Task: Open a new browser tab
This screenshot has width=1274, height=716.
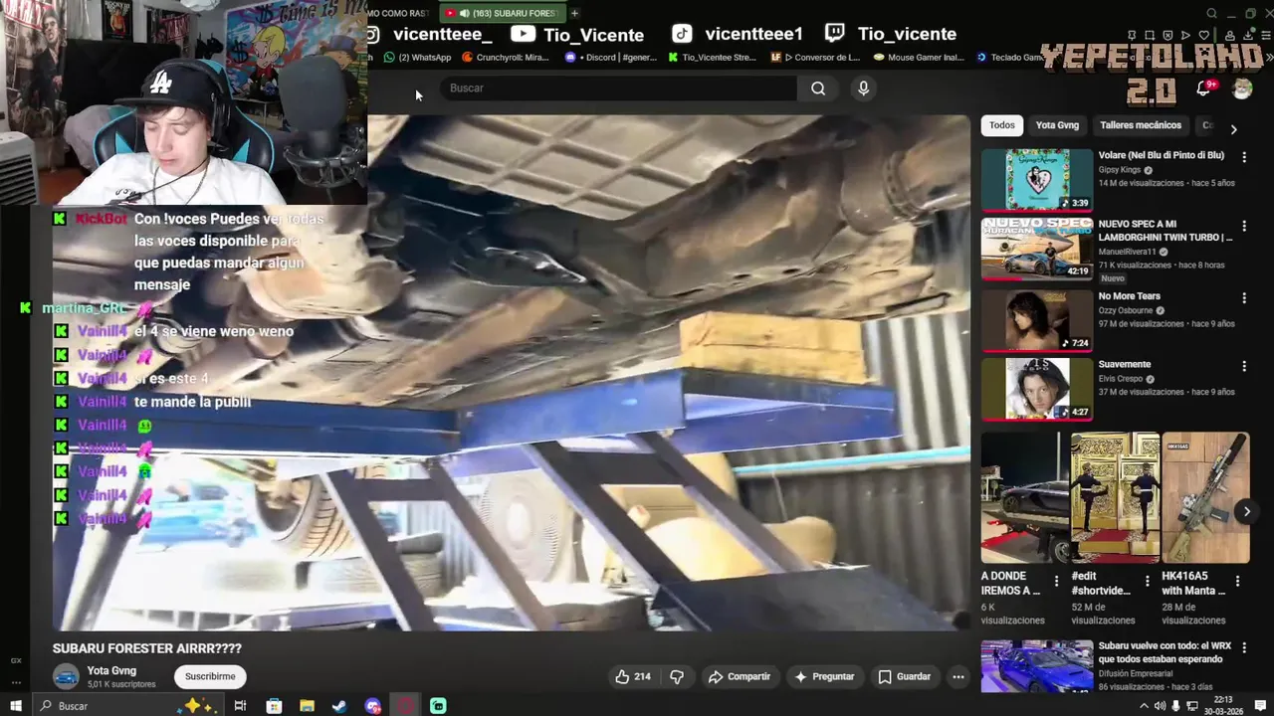Action: tap(574, 13)
